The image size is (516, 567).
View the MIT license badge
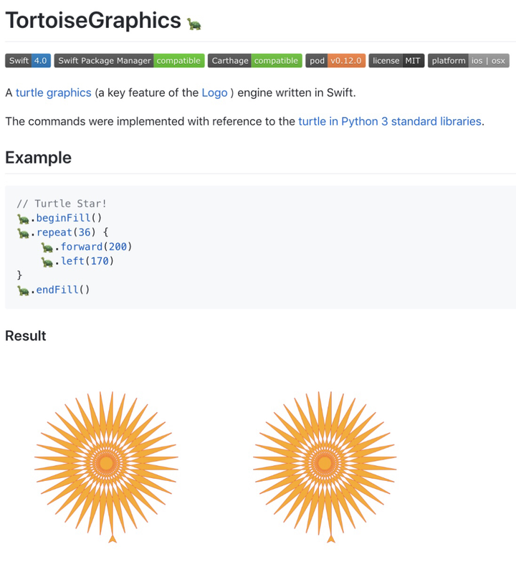[x=396, y=61]
